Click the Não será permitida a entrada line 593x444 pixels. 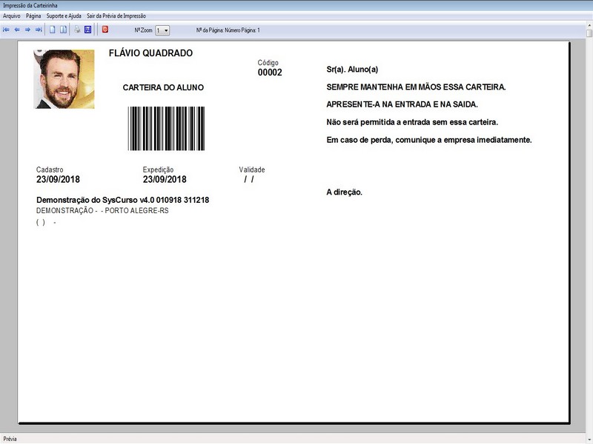pos(412,122)
